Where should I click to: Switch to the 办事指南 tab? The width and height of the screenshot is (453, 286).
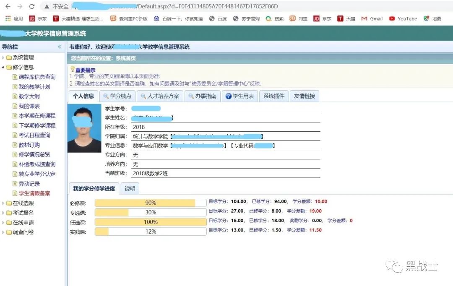[x=202, y=96]
